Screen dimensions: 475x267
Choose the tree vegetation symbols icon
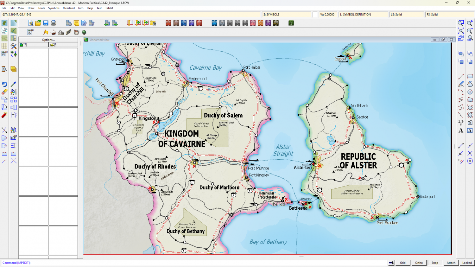tap(84, 32)
